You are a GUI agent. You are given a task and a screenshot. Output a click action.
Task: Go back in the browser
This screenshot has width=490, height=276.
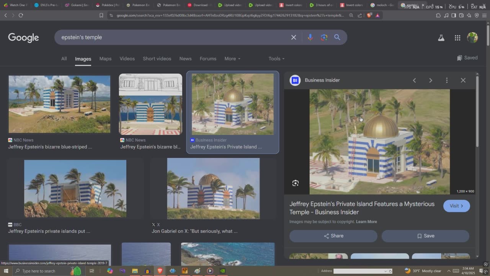pos(5,15)
